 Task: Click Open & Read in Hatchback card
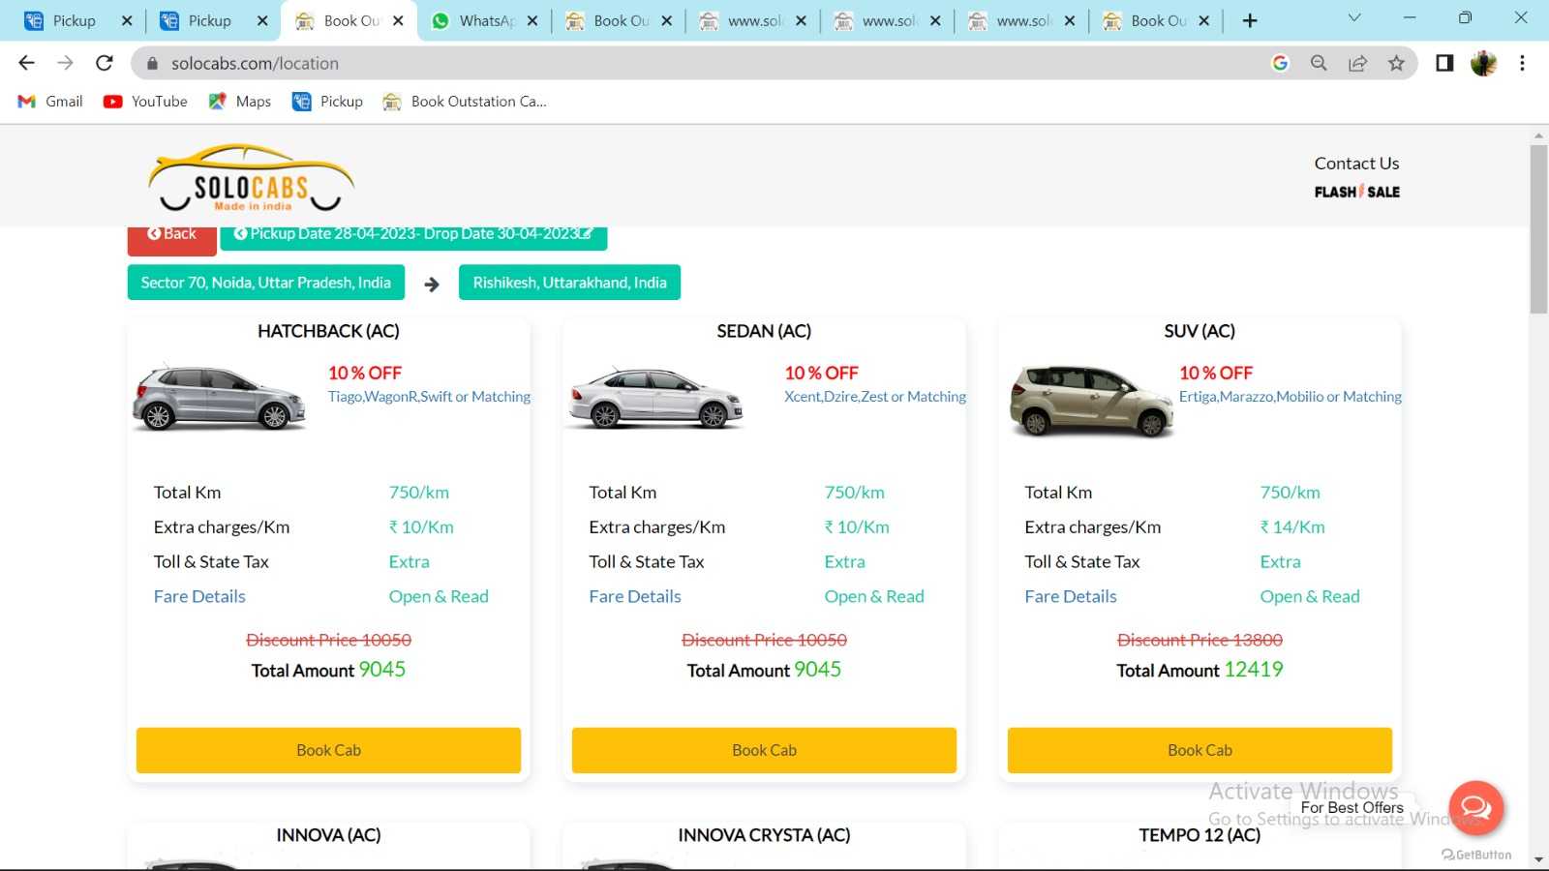pos(439,596)
